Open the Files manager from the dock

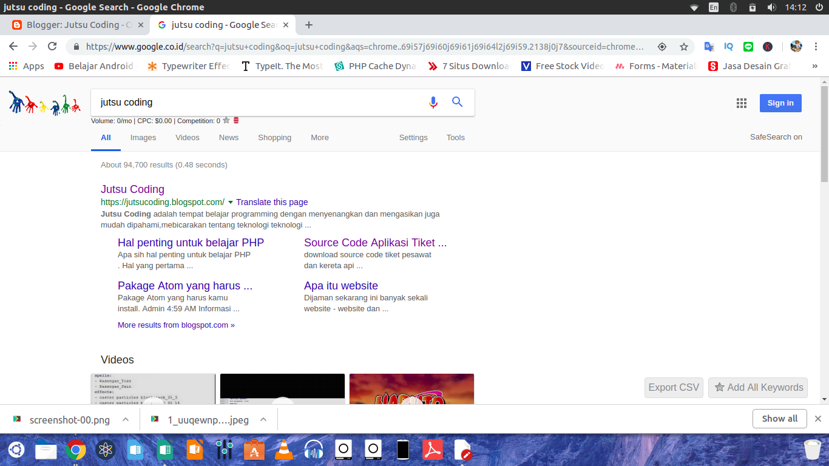coord(46,450)
